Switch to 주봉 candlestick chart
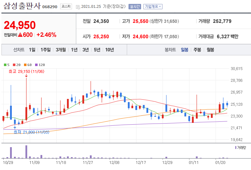251x170 pixels. 197,50
